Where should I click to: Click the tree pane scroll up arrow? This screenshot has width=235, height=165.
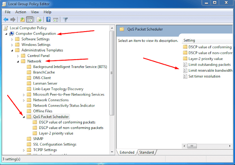tap(112, 28)
